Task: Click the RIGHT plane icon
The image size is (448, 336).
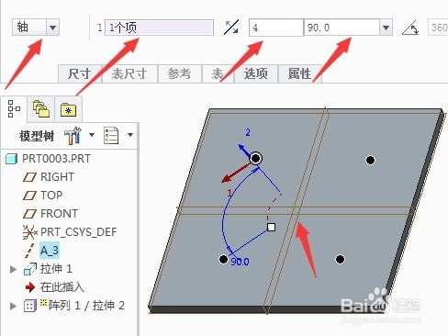Action: click(x=29, y=177)
